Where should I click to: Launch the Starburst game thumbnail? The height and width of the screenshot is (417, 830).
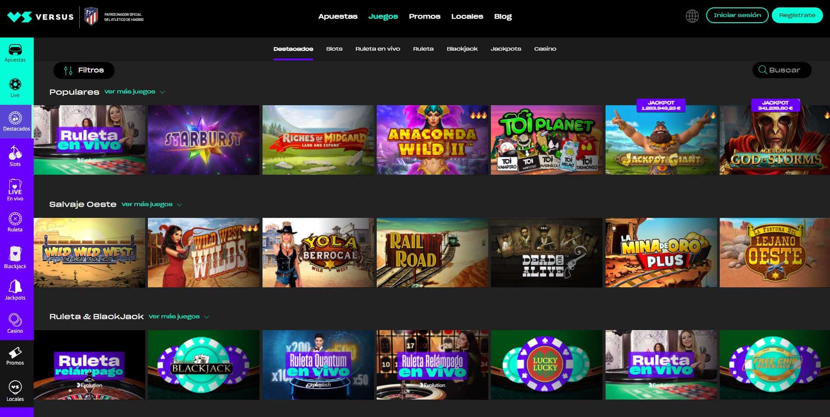pyautogui.click(x=203, y=140)
